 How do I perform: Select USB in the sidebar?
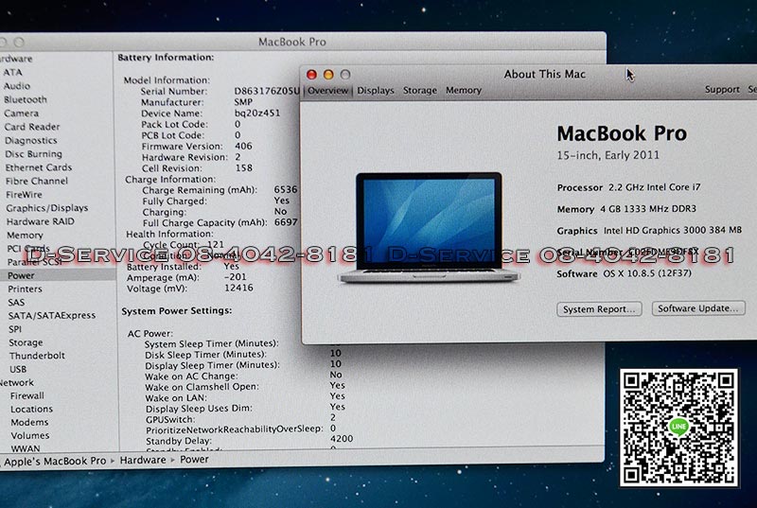click(x=18, y=369)
